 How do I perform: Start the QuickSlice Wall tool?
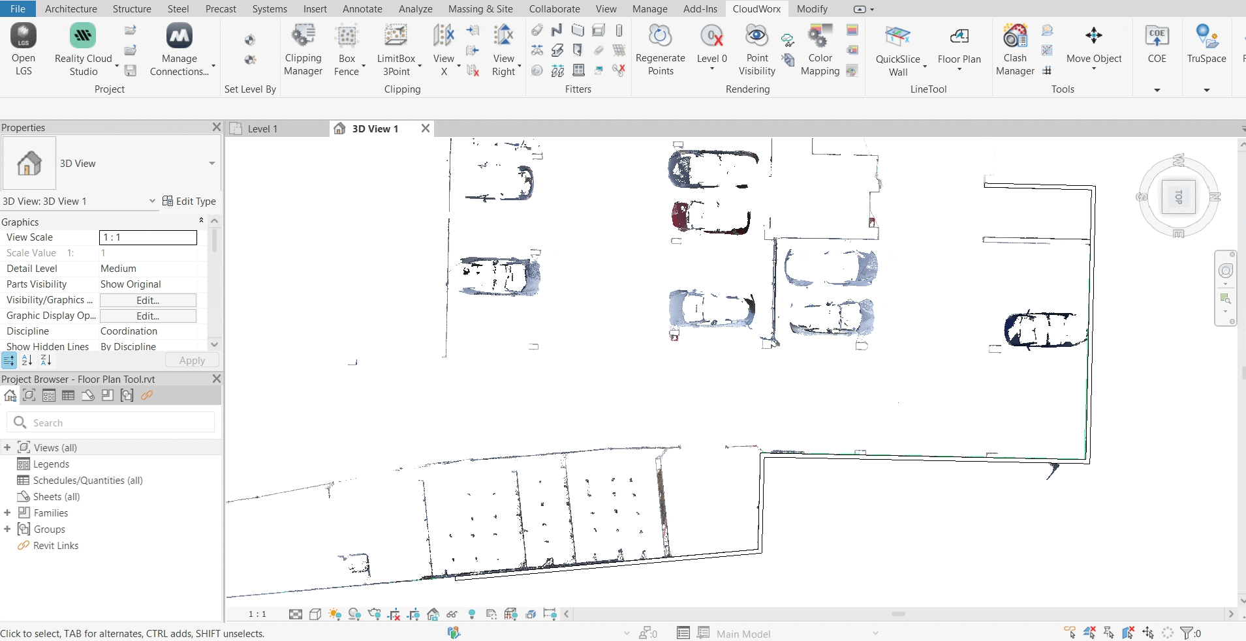897,37
